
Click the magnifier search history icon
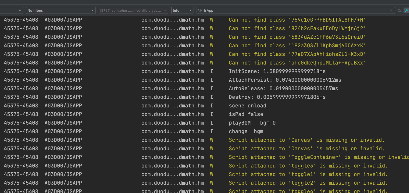point(200,11)
